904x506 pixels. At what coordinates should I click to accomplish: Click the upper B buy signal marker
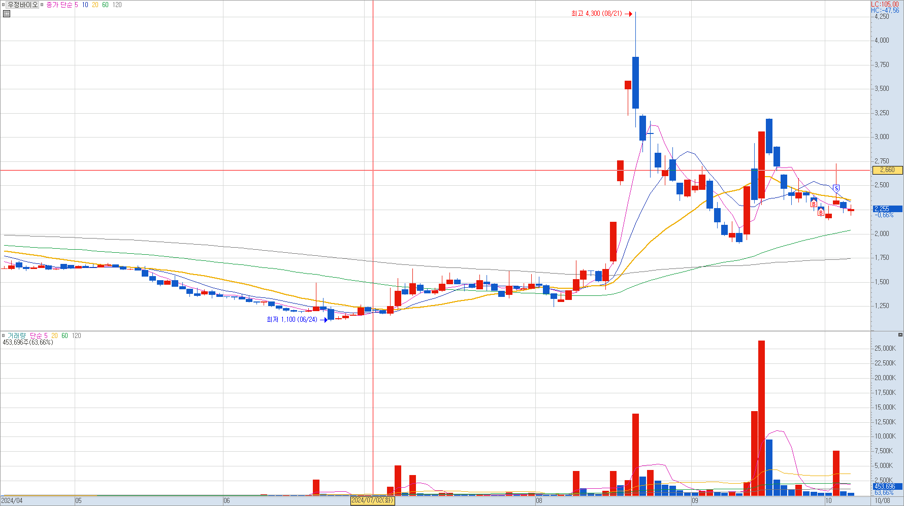(x=814, y=204)
